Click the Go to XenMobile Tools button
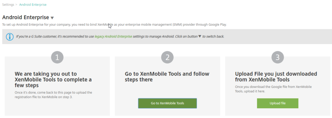332x118 pixels. pyautogui.click(x=168, y=103)
